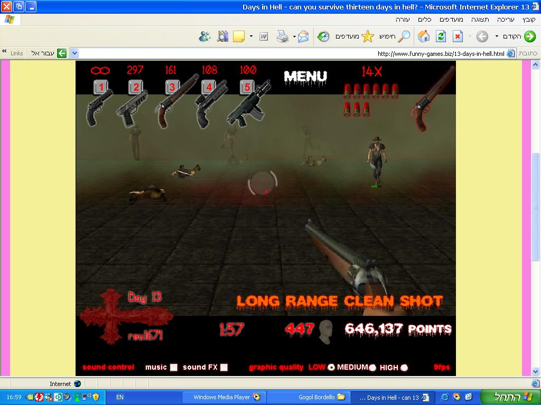This screenshot has height=405, width=541.
Task: Switch to Windows Media Player taskbar item
Action: coord(224,397)
